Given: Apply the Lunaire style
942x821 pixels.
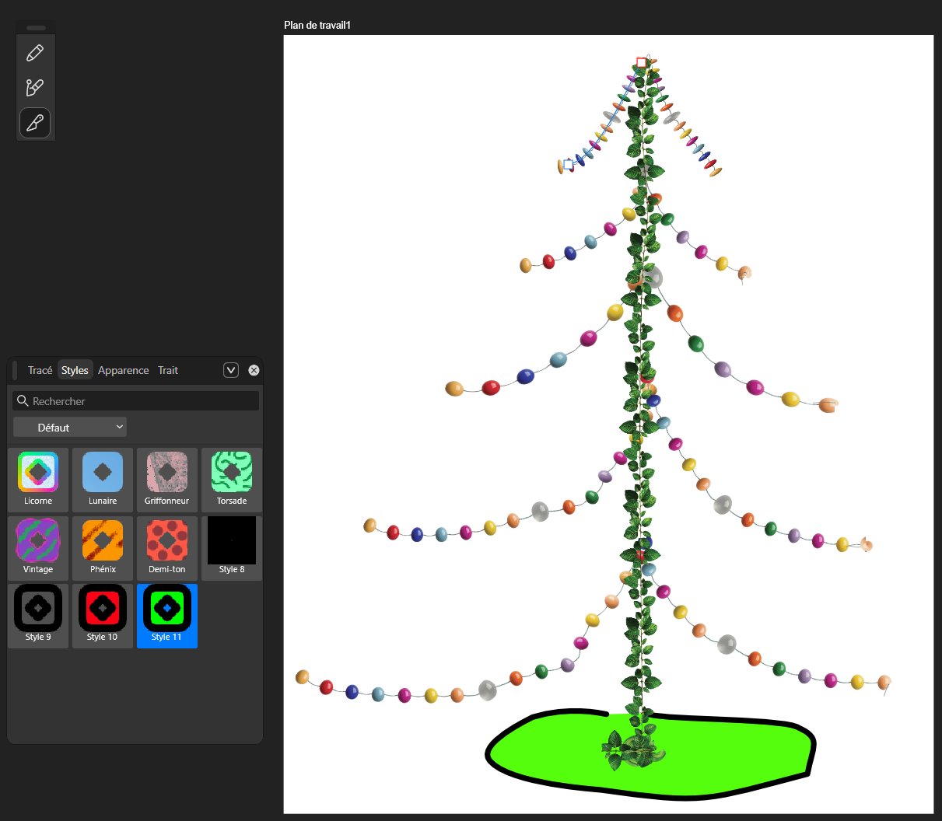Looking at the screenshot, I should (x=103, y=478).
